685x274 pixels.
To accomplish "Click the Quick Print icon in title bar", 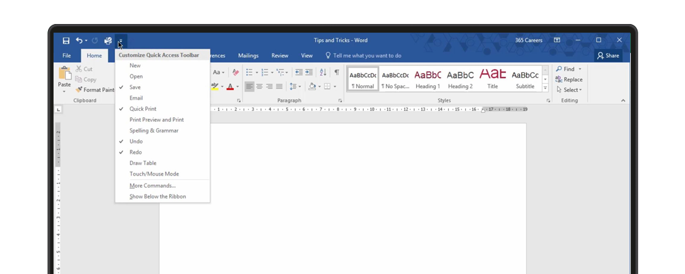I will click(x=108, y=41).
